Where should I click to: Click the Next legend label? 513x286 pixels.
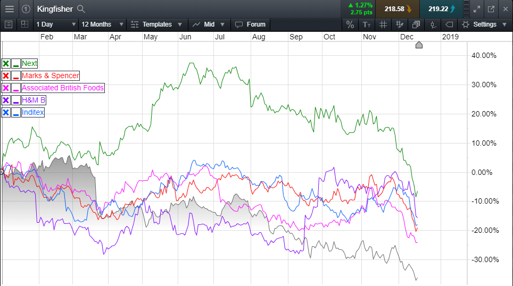pos(29,63)
